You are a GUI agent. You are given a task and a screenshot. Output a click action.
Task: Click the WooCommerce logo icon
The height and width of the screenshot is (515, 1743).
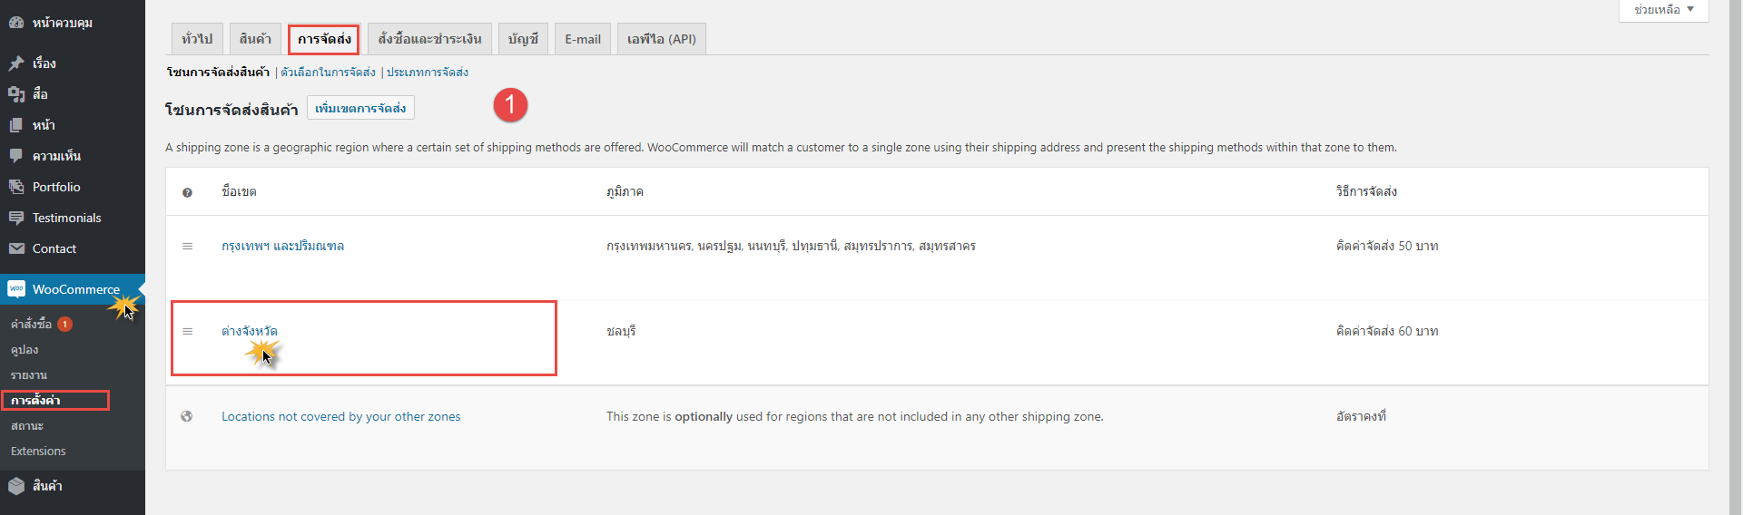[16, 289]
